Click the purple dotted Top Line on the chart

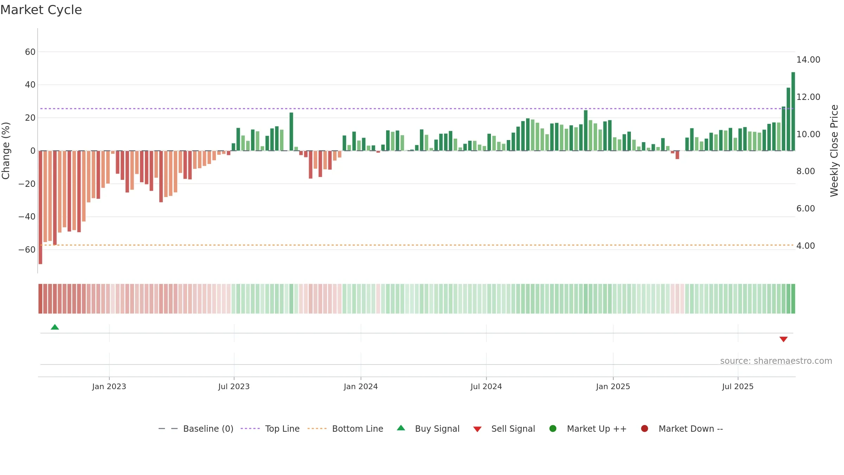417,108
